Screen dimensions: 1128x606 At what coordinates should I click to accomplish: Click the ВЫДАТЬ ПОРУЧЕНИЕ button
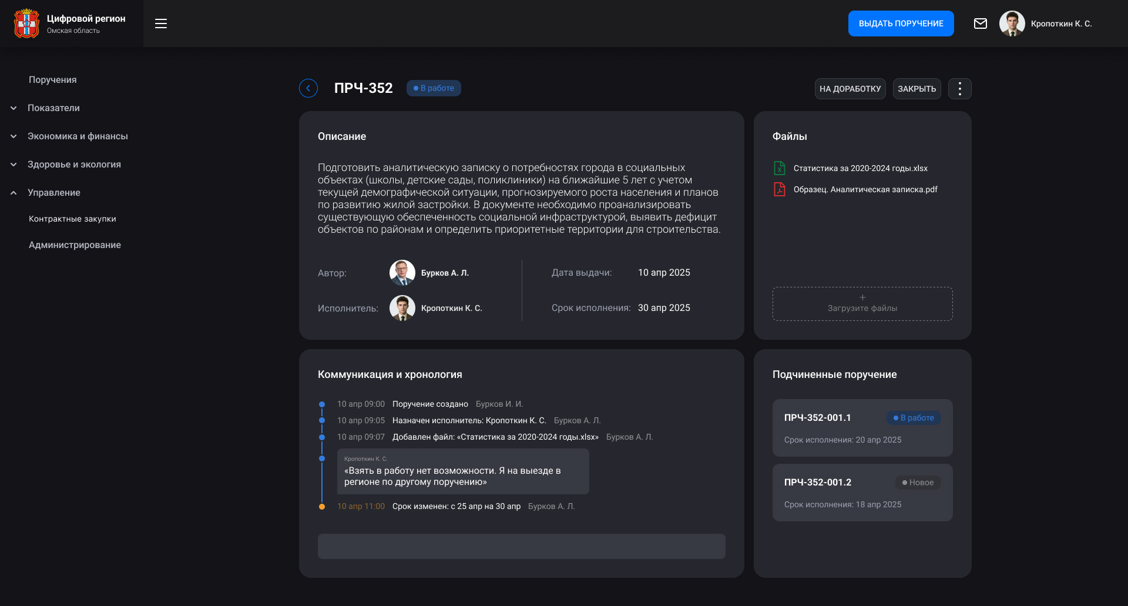[901, 24]
